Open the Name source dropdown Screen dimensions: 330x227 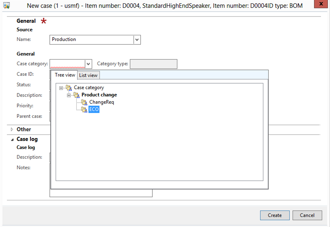(x=137, y=39)
